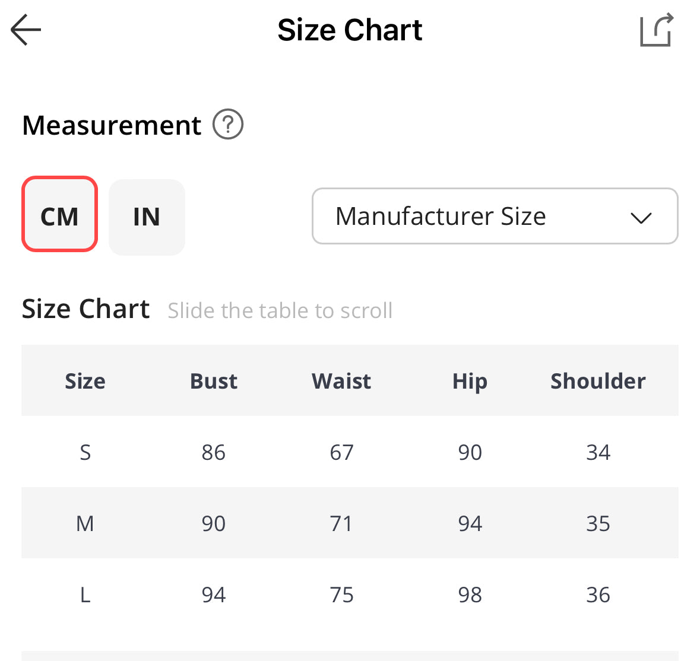Select the Size column header
Viewport: 700px width, 661px height.
(x=85, y=381)
